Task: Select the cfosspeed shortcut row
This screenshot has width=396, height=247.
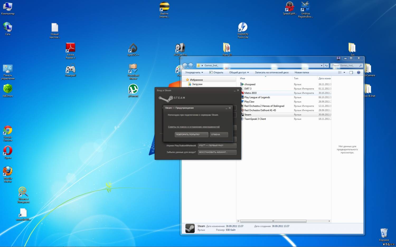Action: click(285, 84)
